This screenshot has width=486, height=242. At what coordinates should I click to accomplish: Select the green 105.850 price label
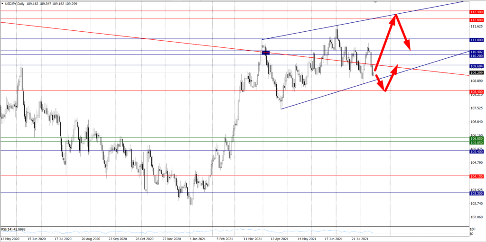coord(476,142)
